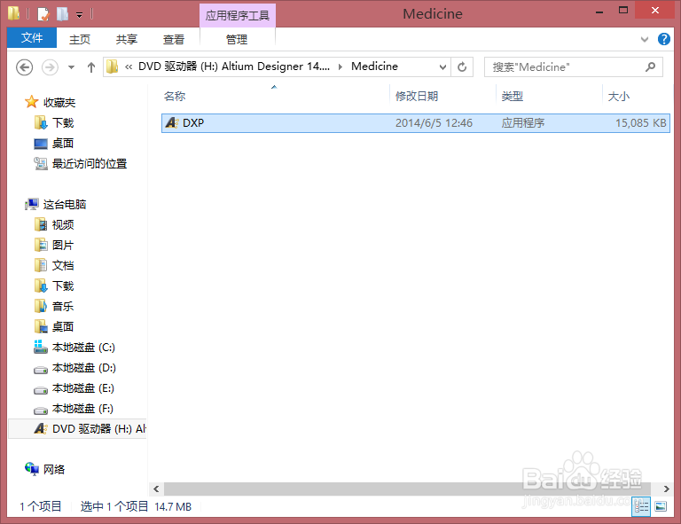Viewport: 681px width, 524px height.
Task: Click the Back navigation arrow
Action: tap(24, 67)
